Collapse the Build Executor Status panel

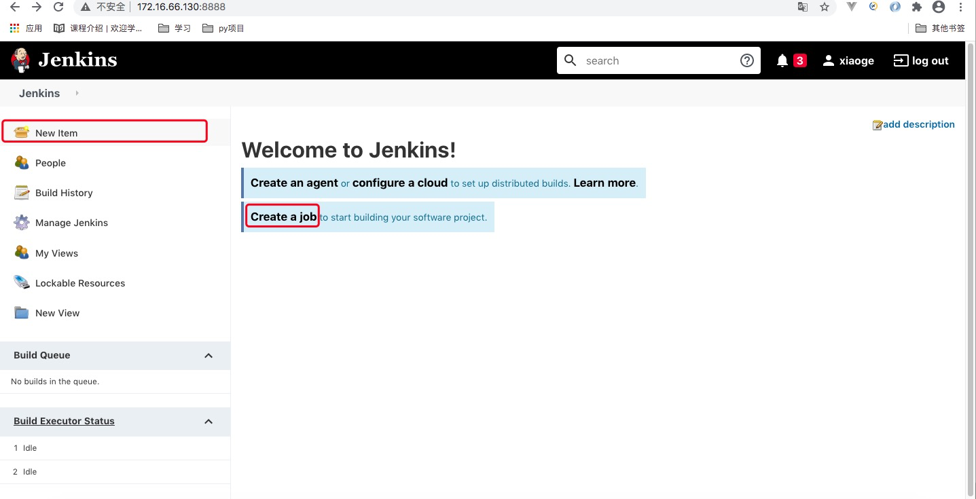point(209,422)
